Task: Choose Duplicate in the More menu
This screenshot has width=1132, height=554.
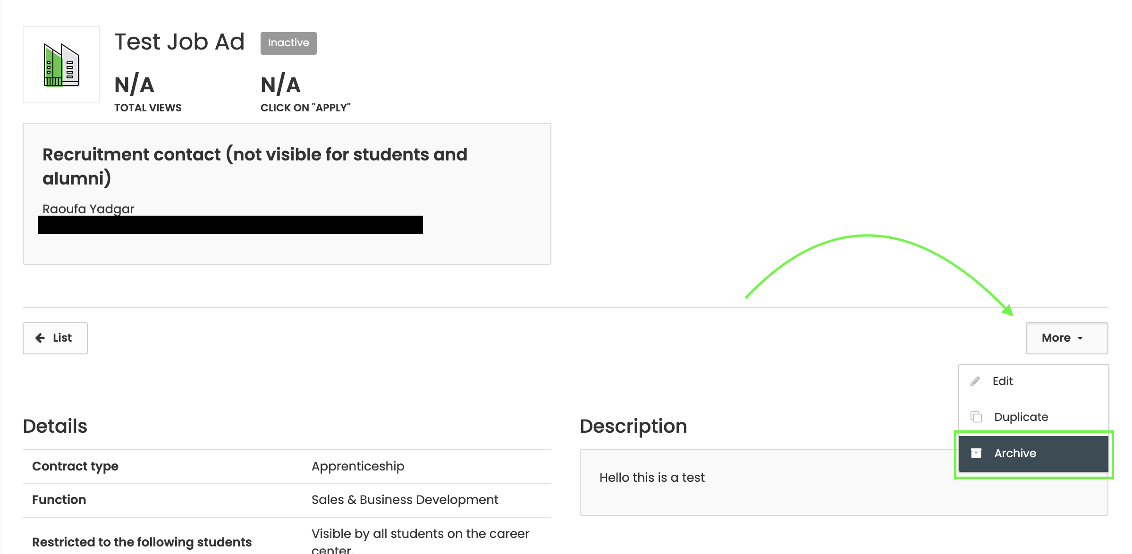Action: pyautogui.click(x=1021, y=417)
